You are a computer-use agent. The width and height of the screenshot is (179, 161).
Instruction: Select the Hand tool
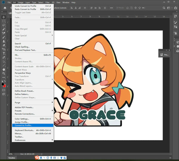[4, 69]
